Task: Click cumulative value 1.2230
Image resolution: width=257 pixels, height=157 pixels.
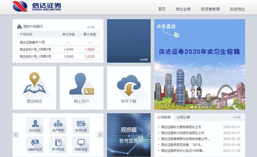Action: pyautogui.click(x=90, y=56)
